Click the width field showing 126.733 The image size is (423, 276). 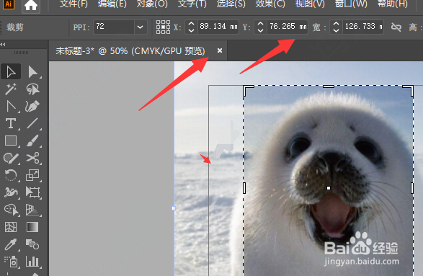[363, 27]
